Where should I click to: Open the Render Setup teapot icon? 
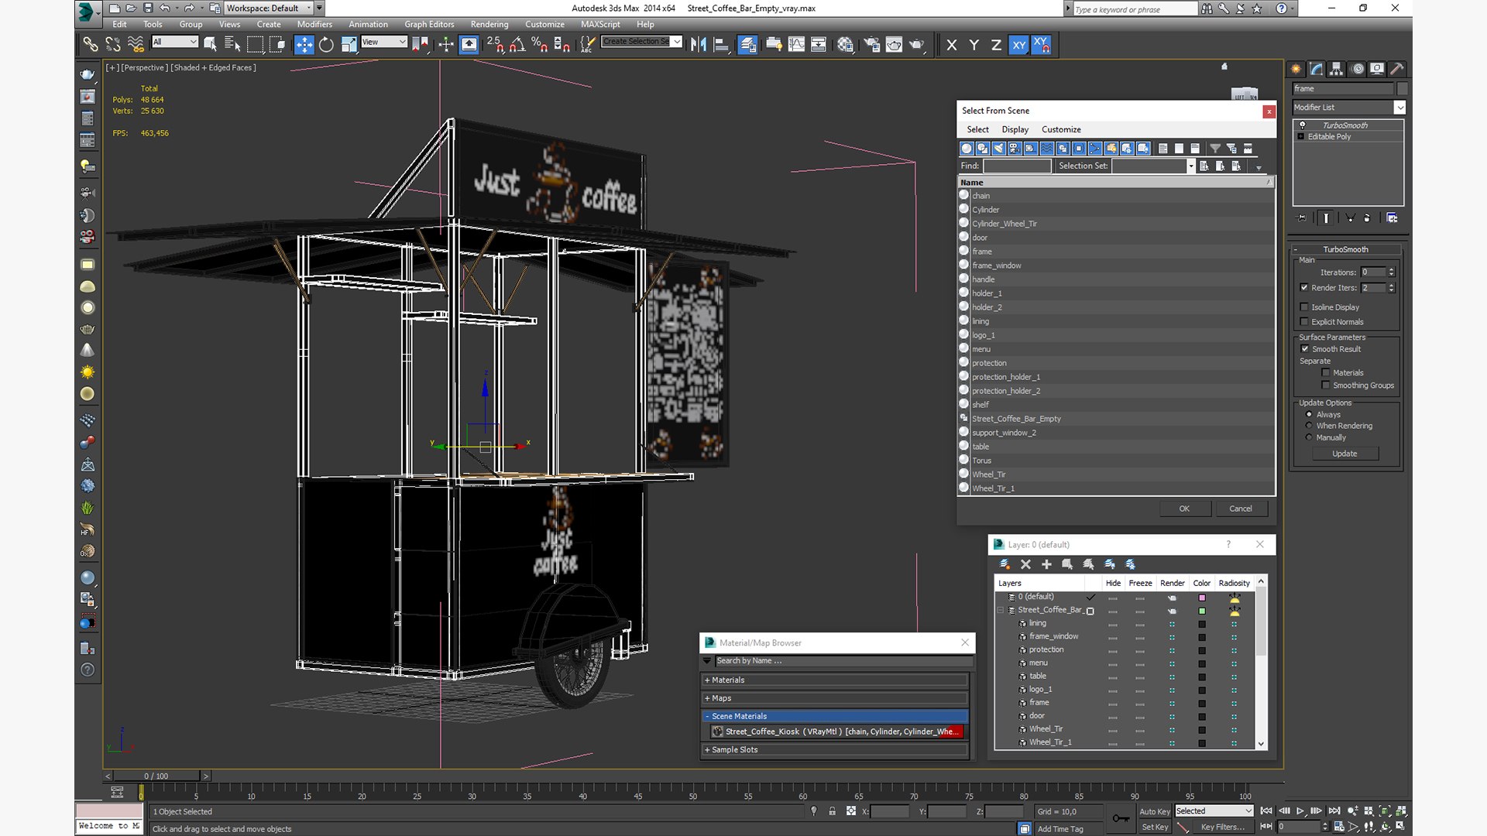coord(871,45)
